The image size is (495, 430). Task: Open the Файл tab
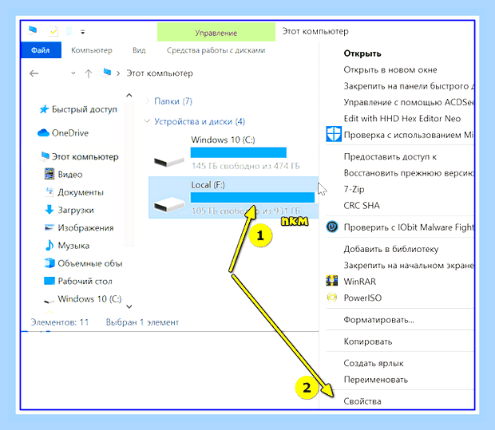pos(41,50)
